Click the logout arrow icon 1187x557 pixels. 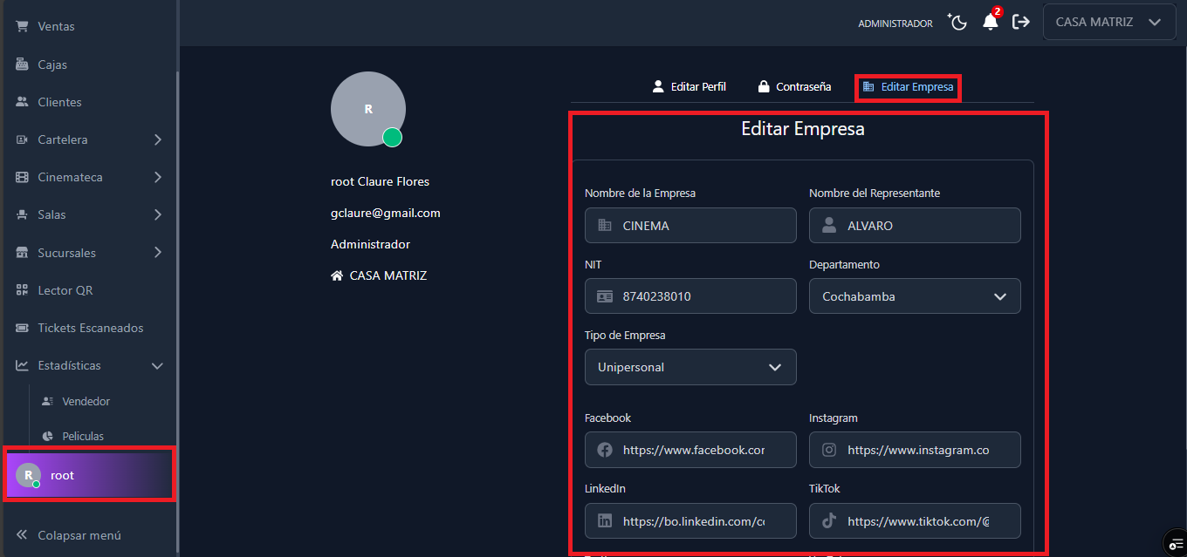[x=1020, y=23]
